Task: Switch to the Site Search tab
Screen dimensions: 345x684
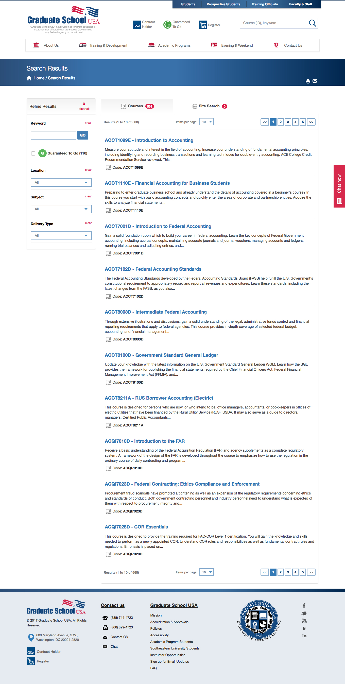Action: coord(209,106)
